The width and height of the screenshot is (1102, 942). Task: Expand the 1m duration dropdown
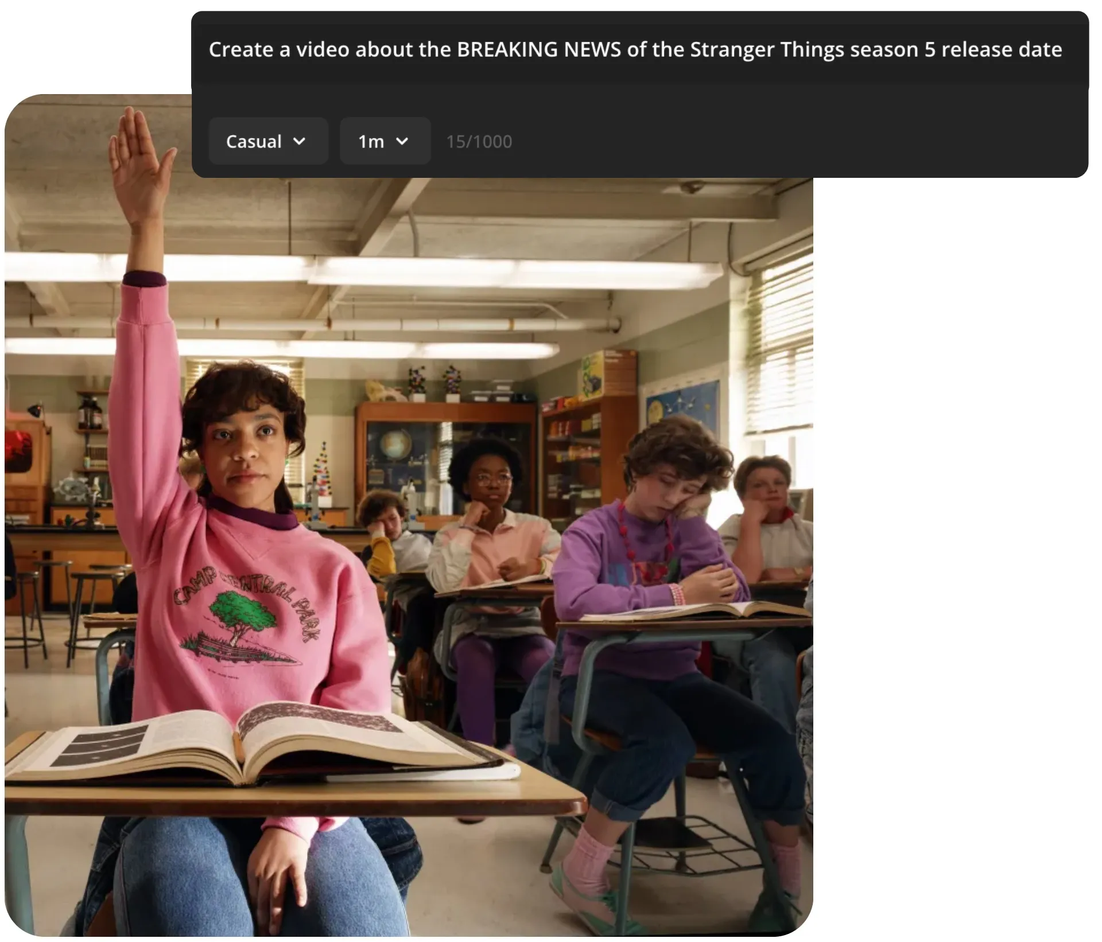tap(385, 141)
